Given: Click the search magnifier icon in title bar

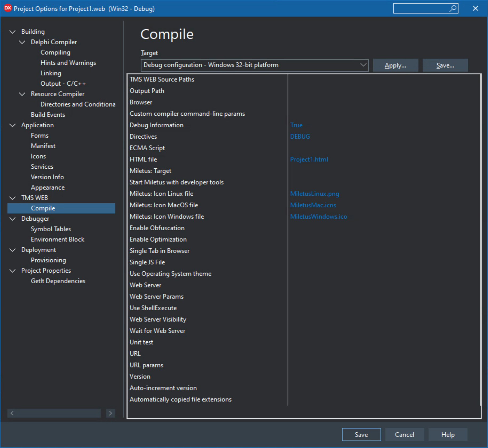Looking at the screenshot, I should tap(453, 9).
